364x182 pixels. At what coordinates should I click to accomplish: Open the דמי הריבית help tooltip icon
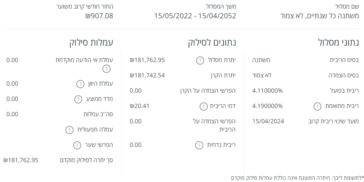tap(203, 107)
